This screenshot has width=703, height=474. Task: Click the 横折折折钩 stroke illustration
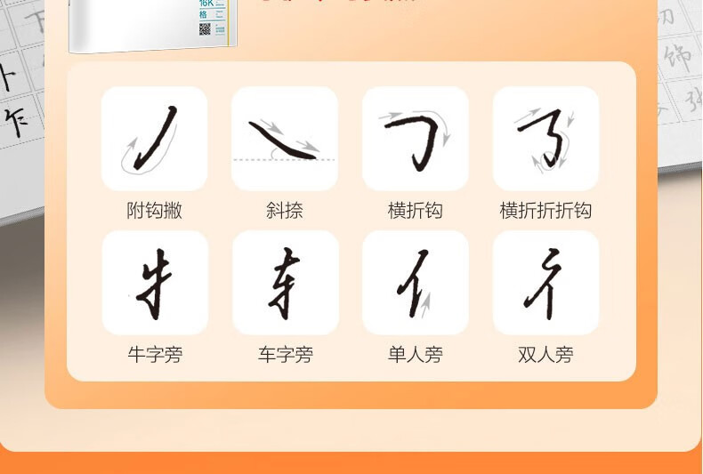pos(546,139)
